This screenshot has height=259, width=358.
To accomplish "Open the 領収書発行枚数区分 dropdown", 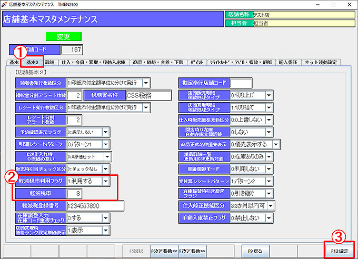I will click(x=146, y=83).
